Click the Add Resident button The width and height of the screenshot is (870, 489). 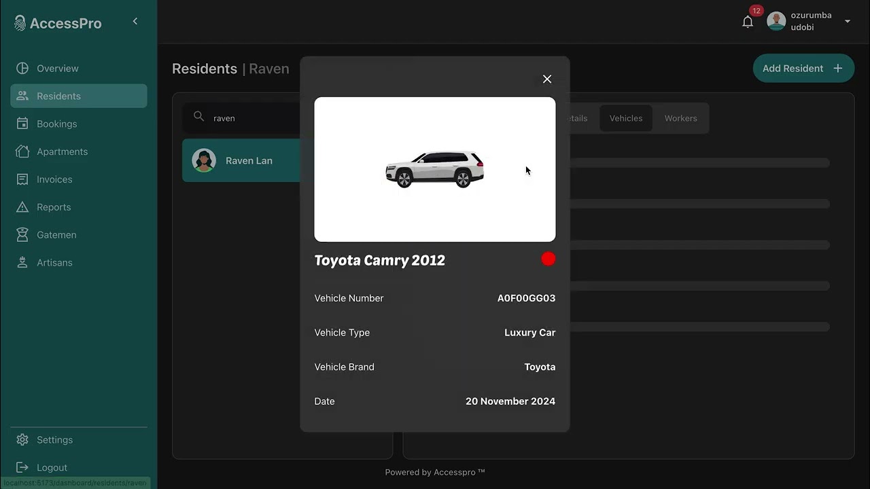point(803,68)
